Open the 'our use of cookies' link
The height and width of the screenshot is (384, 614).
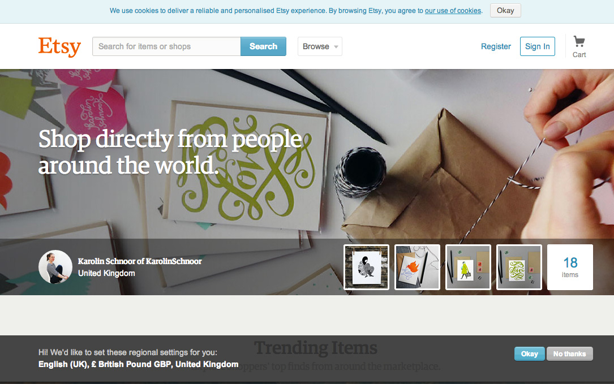(453, 11)
